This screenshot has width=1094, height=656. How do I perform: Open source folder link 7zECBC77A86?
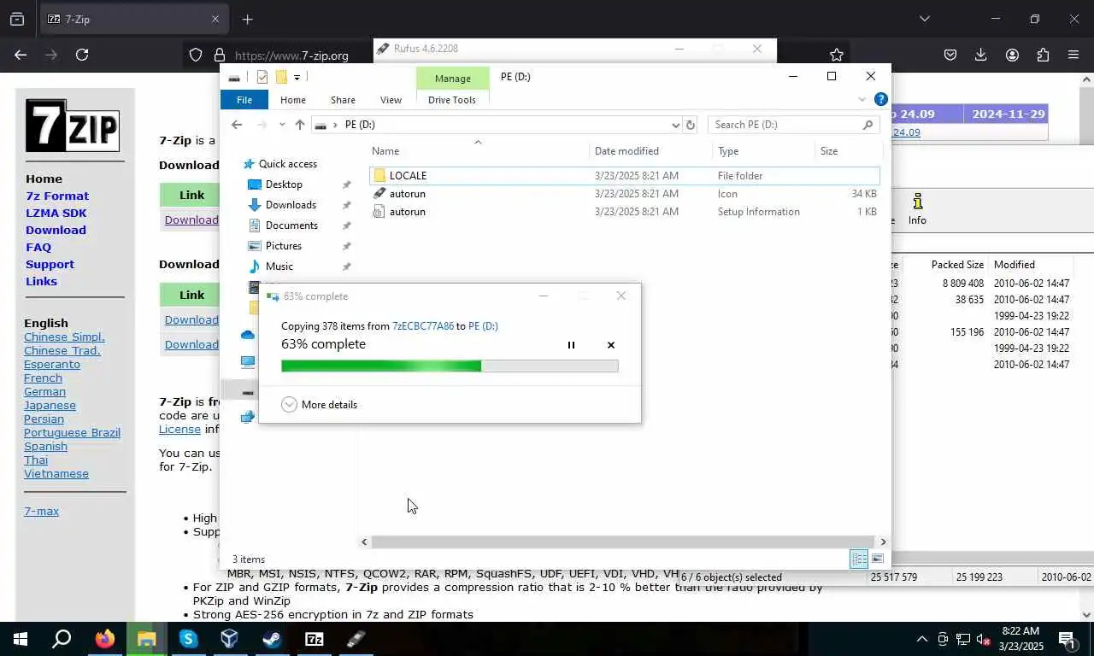423,326
